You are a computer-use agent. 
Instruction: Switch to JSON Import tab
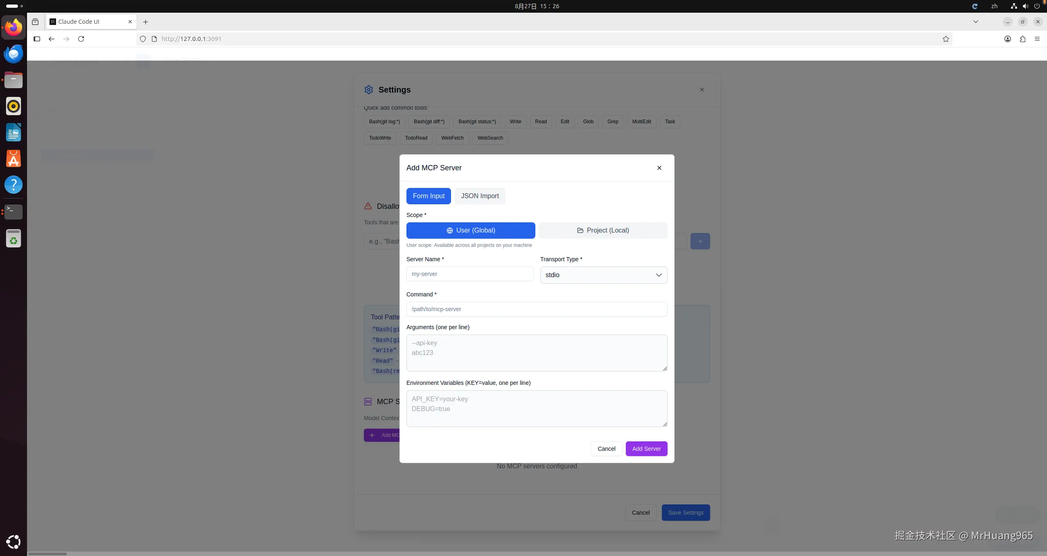tap(480, 196)
